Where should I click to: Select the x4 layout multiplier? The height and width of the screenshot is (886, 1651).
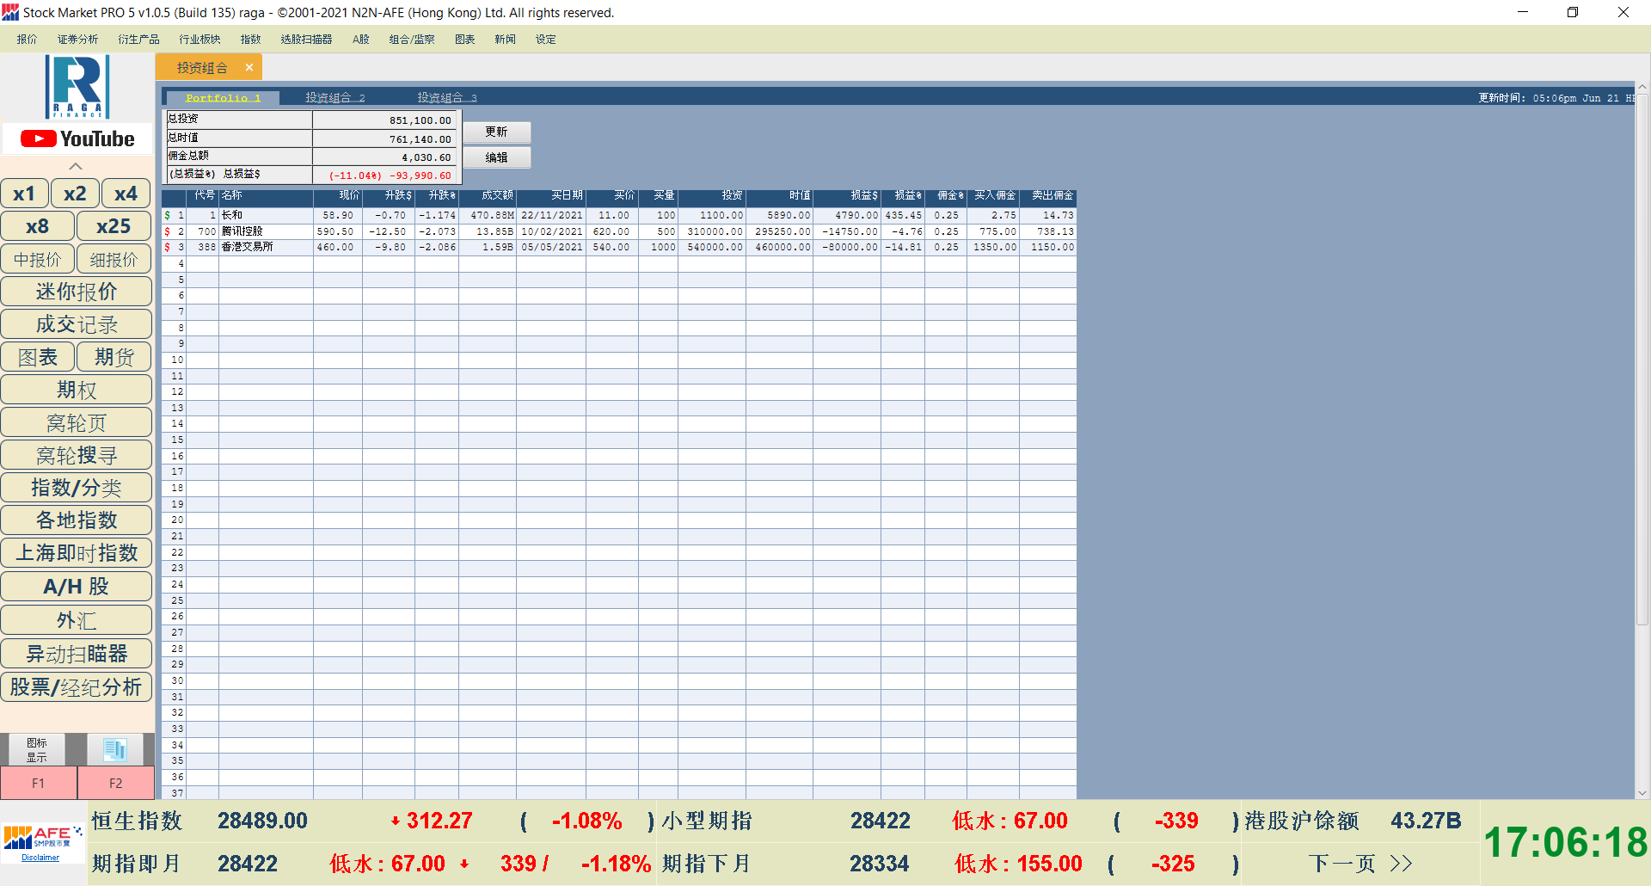click(126, 194)
